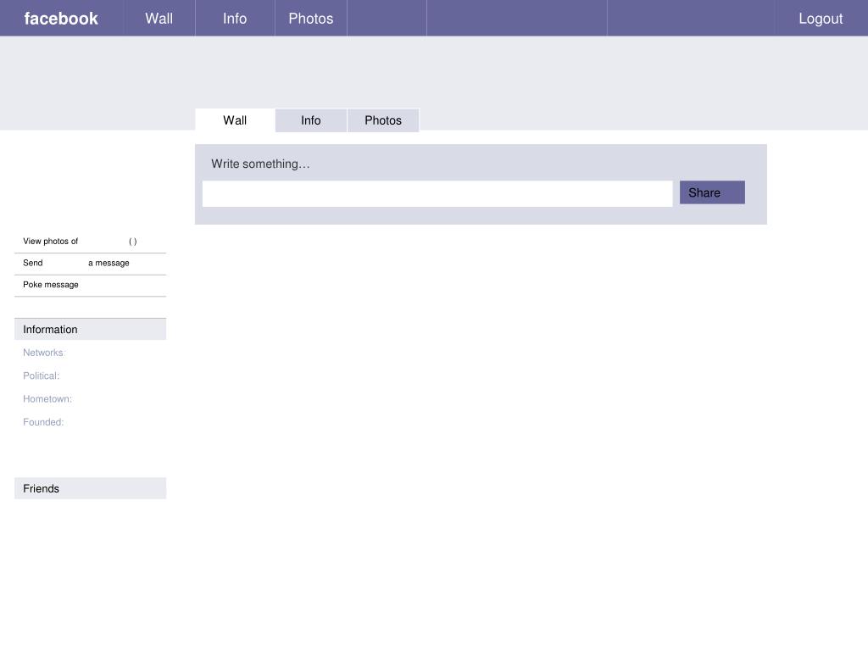Open Wall in the top navigation bar
This screenshot has width=868, height=651.
(x=159, y=19)
